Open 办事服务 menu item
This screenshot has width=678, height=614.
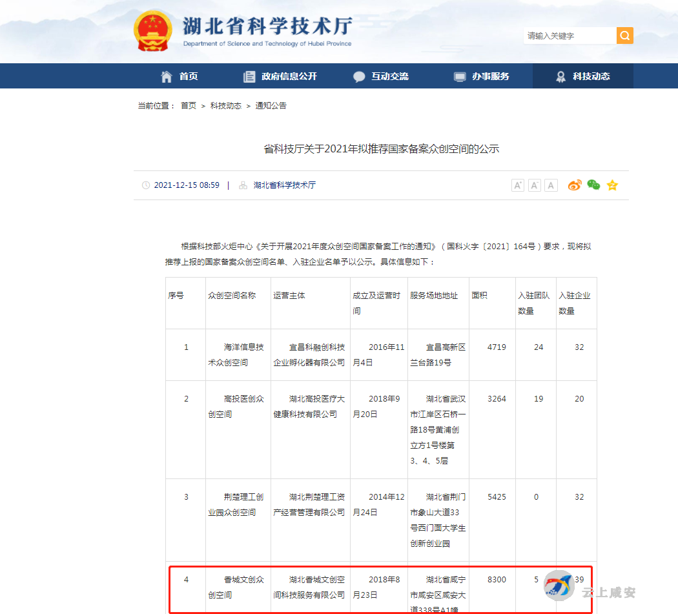click(x=490, y=77)
